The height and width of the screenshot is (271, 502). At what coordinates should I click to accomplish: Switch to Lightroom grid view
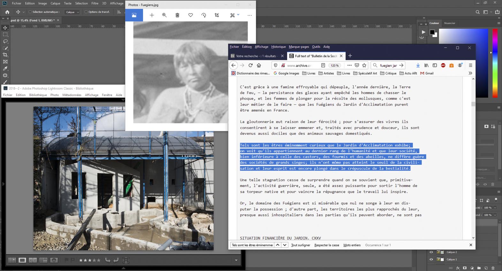pos(12,260)
